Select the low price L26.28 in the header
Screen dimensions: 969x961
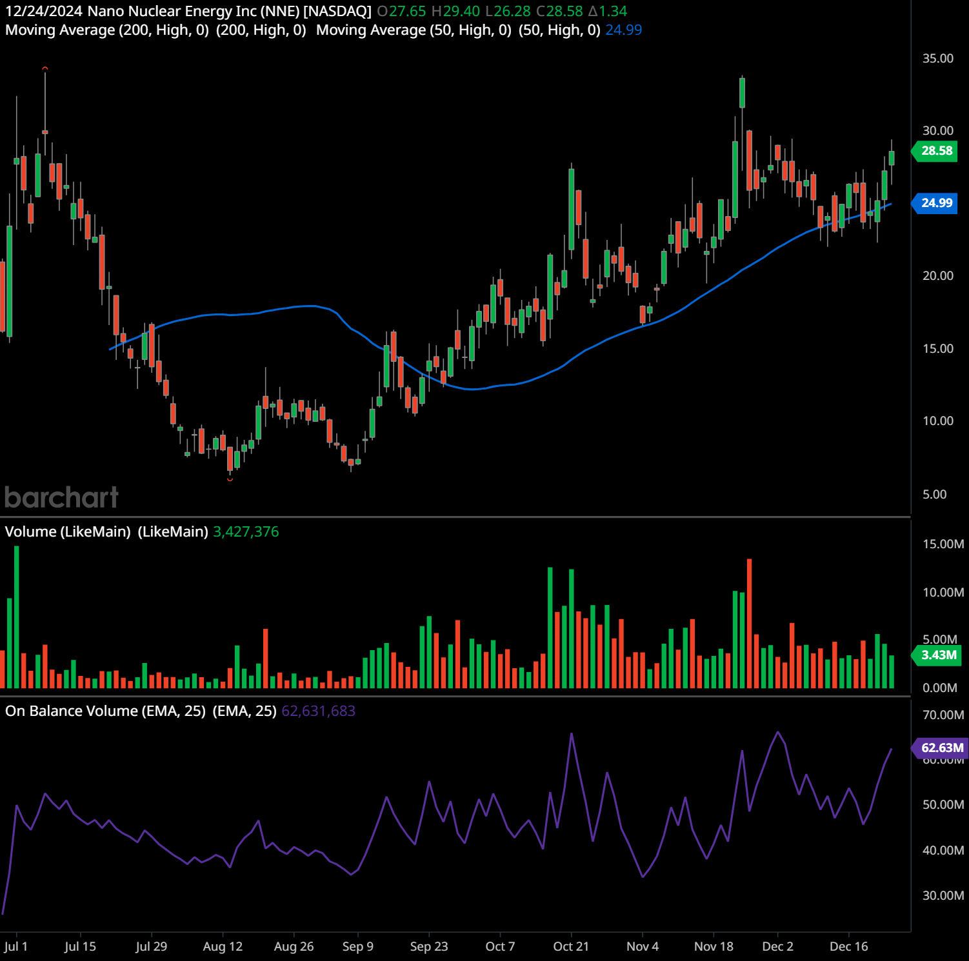[x=508, y=11]
